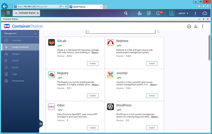Expand the admin user dropdown

[183, 13]
